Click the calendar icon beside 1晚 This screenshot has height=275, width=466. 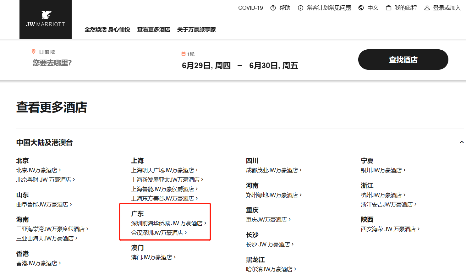(184, 54)
